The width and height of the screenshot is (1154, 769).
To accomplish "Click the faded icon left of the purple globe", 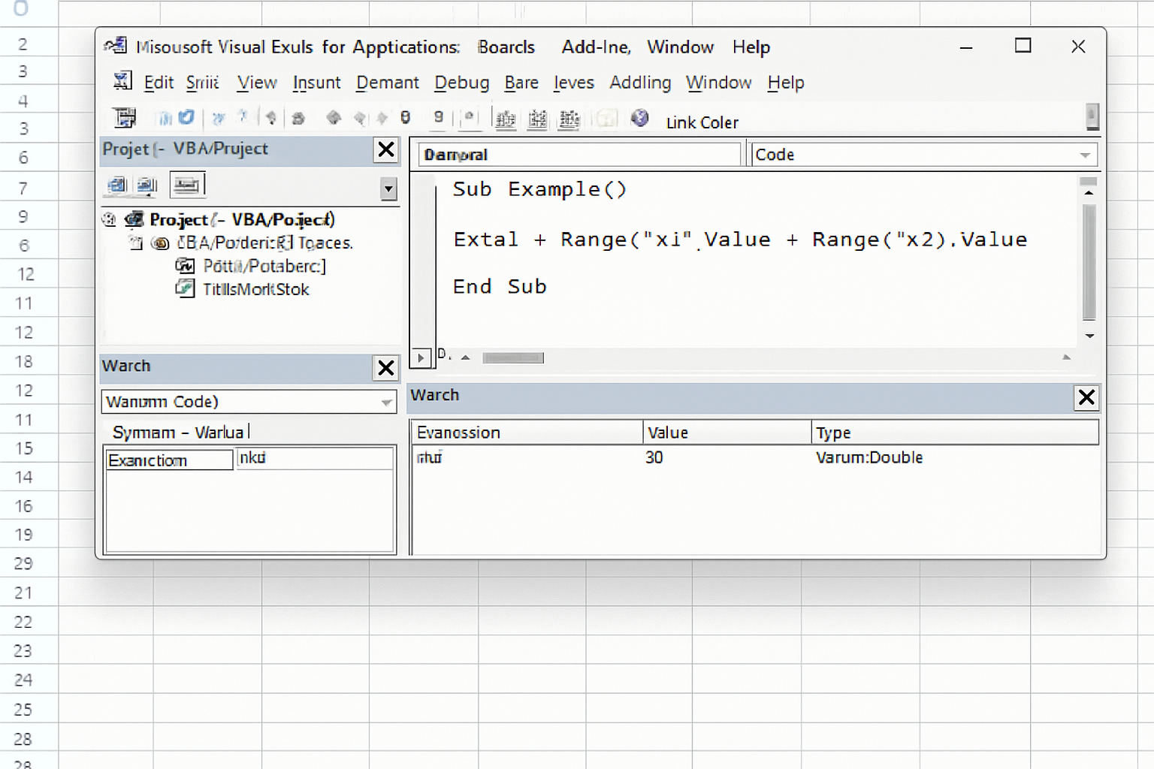I will [606, 119].
